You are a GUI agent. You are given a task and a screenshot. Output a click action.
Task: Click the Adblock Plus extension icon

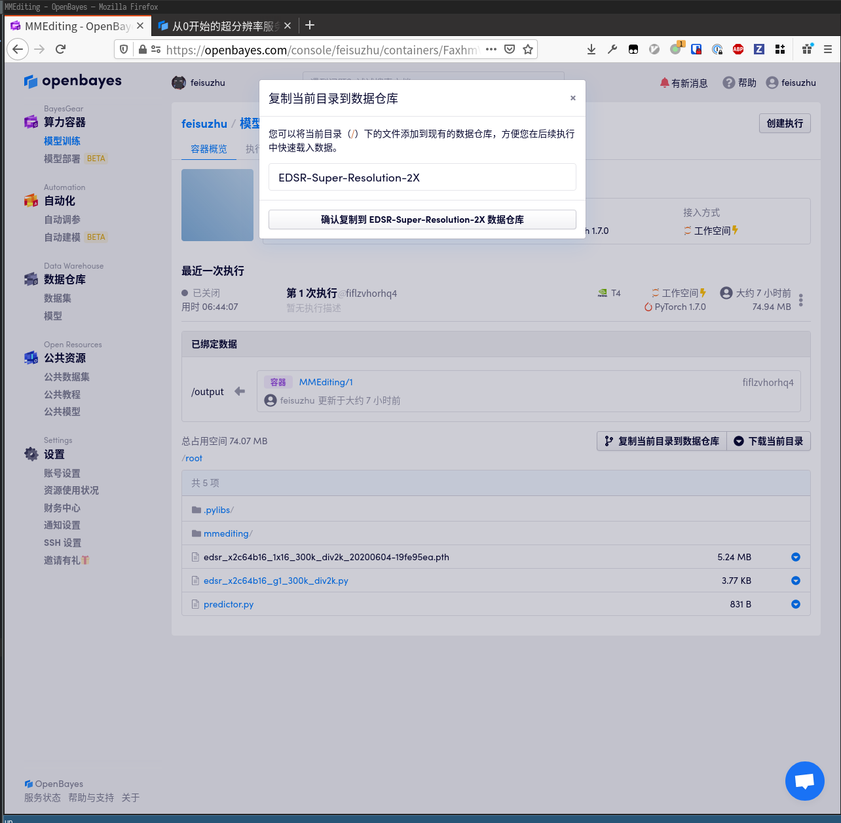(x=738, y=49)
